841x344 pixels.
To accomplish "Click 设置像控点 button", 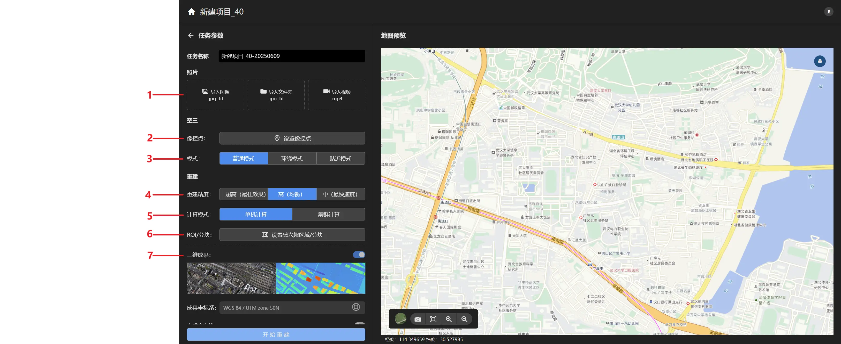I will [292, 138].
